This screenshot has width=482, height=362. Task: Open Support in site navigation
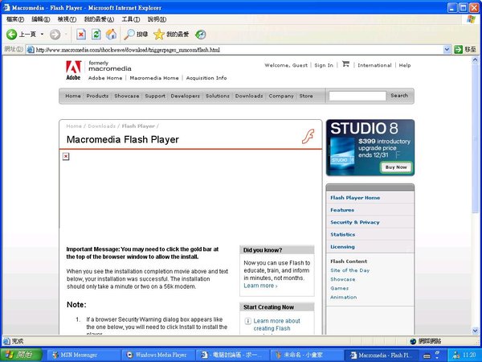click(x=155, y=96)
